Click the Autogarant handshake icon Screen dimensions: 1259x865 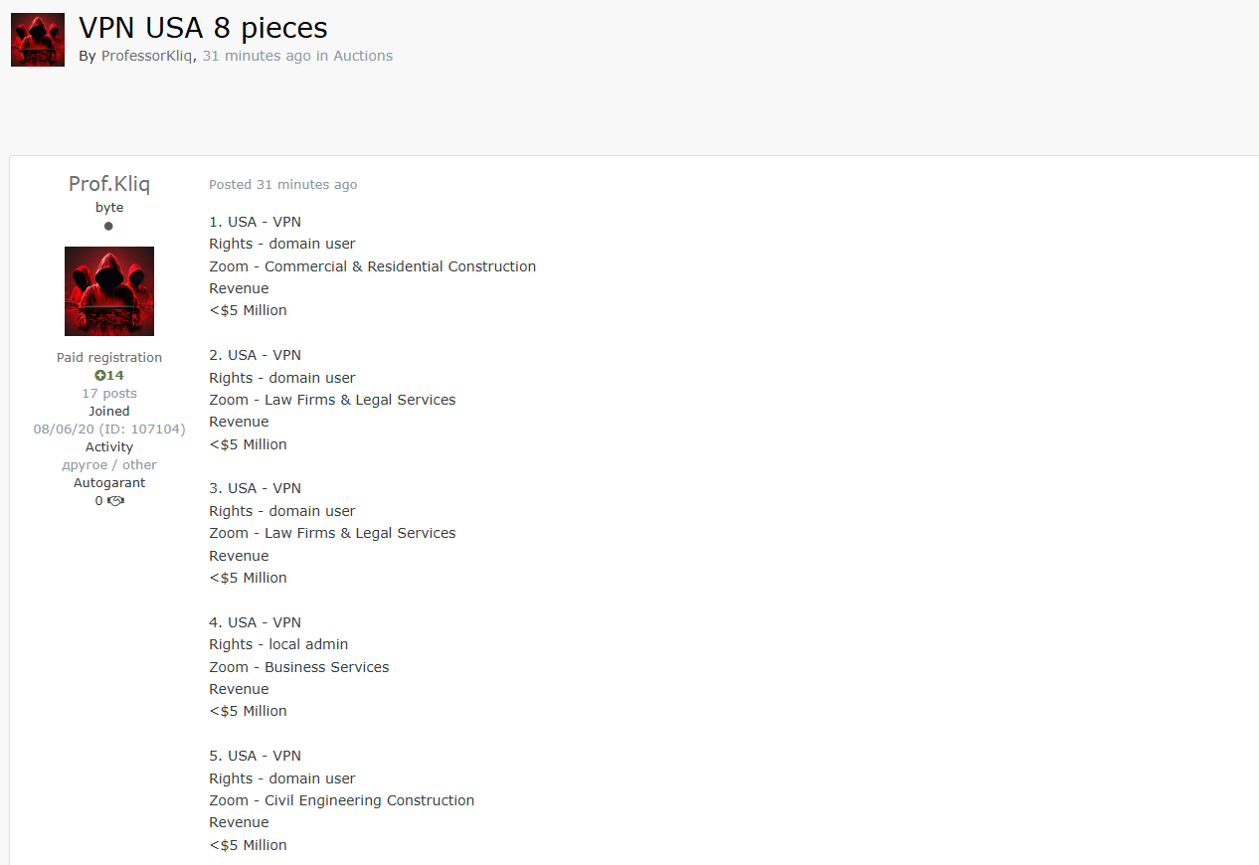[115, 501]
